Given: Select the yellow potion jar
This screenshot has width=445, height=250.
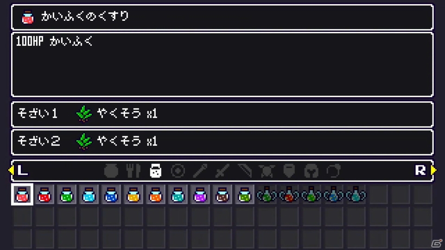Looking at the screenshot, I should coord(133,194).
